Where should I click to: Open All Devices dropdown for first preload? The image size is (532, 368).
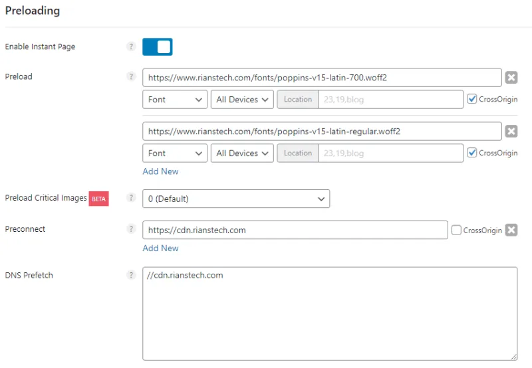pos(243,100)
